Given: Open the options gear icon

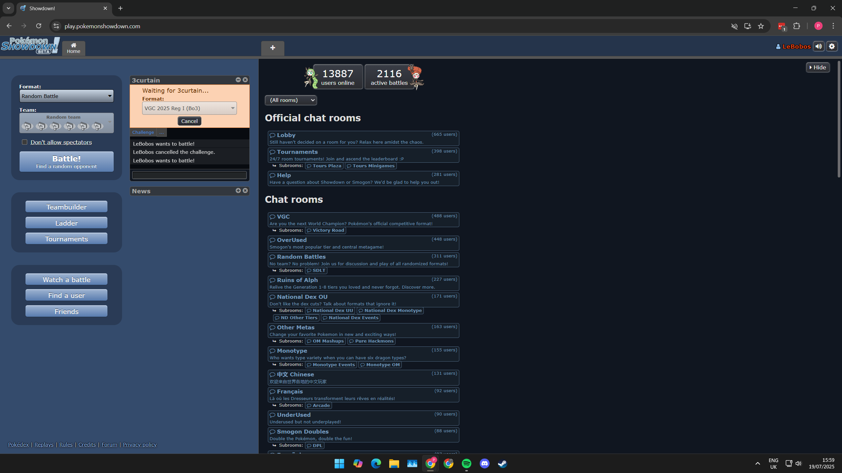Looking at the screenshot, I should (x=832, y=46).
